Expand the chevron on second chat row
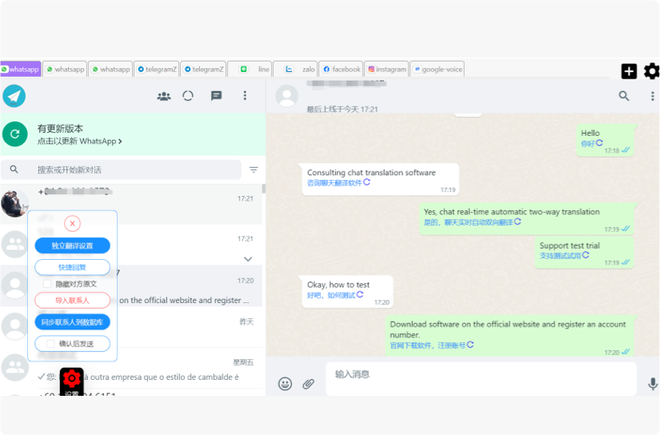 click(248, 259)
